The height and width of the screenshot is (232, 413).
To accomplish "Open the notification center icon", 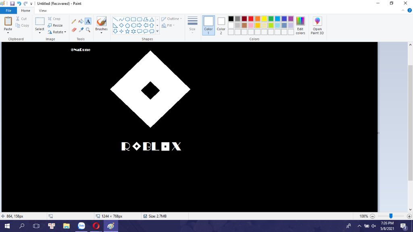I will tap(403, 226).
